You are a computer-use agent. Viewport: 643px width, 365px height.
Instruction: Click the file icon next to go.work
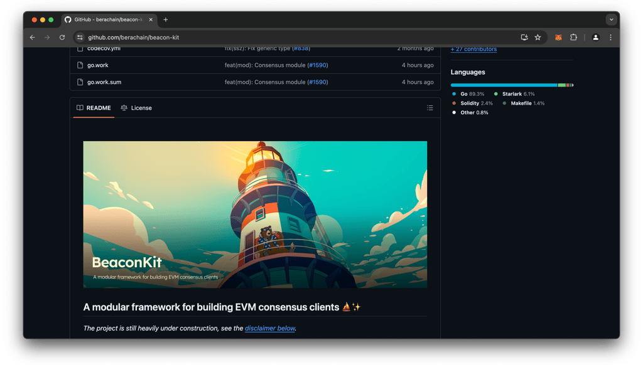80,65
